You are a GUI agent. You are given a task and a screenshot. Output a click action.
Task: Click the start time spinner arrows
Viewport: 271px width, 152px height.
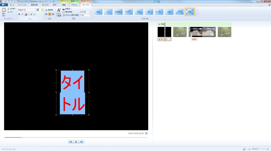(90, 12)
